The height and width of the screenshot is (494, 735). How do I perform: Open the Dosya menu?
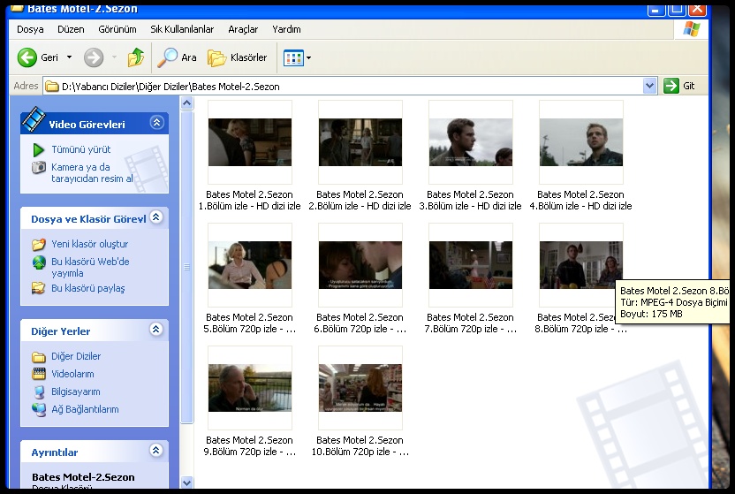pos(30,29)
